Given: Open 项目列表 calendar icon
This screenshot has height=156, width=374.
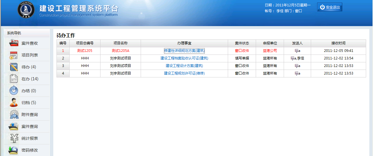Looking at the screenshot, I should tap(14, 55).
